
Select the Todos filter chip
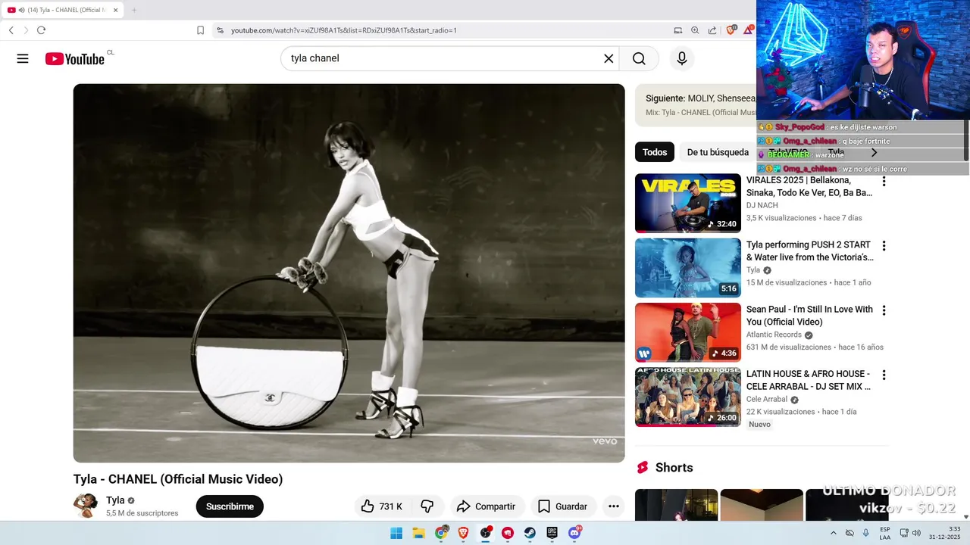655,152
